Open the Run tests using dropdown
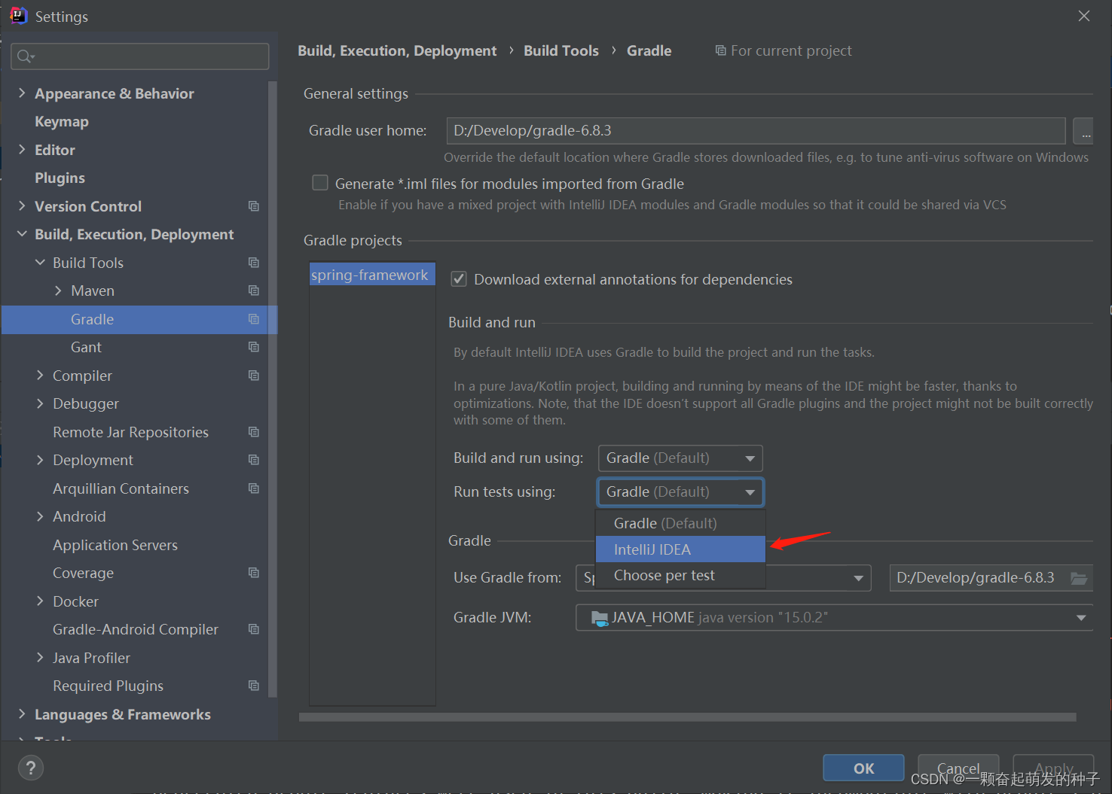 (x=680, y=492)
